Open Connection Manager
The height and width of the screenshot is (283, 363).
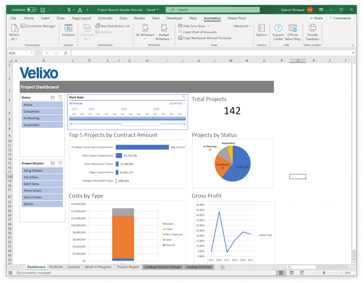click(x=38, y=26)
